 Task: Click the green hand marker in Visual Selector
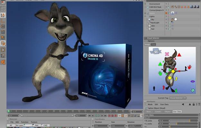point(160,73)
